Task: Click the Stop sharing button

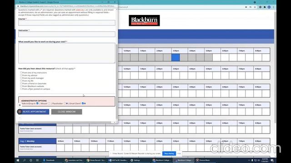Action: point(169,153)
